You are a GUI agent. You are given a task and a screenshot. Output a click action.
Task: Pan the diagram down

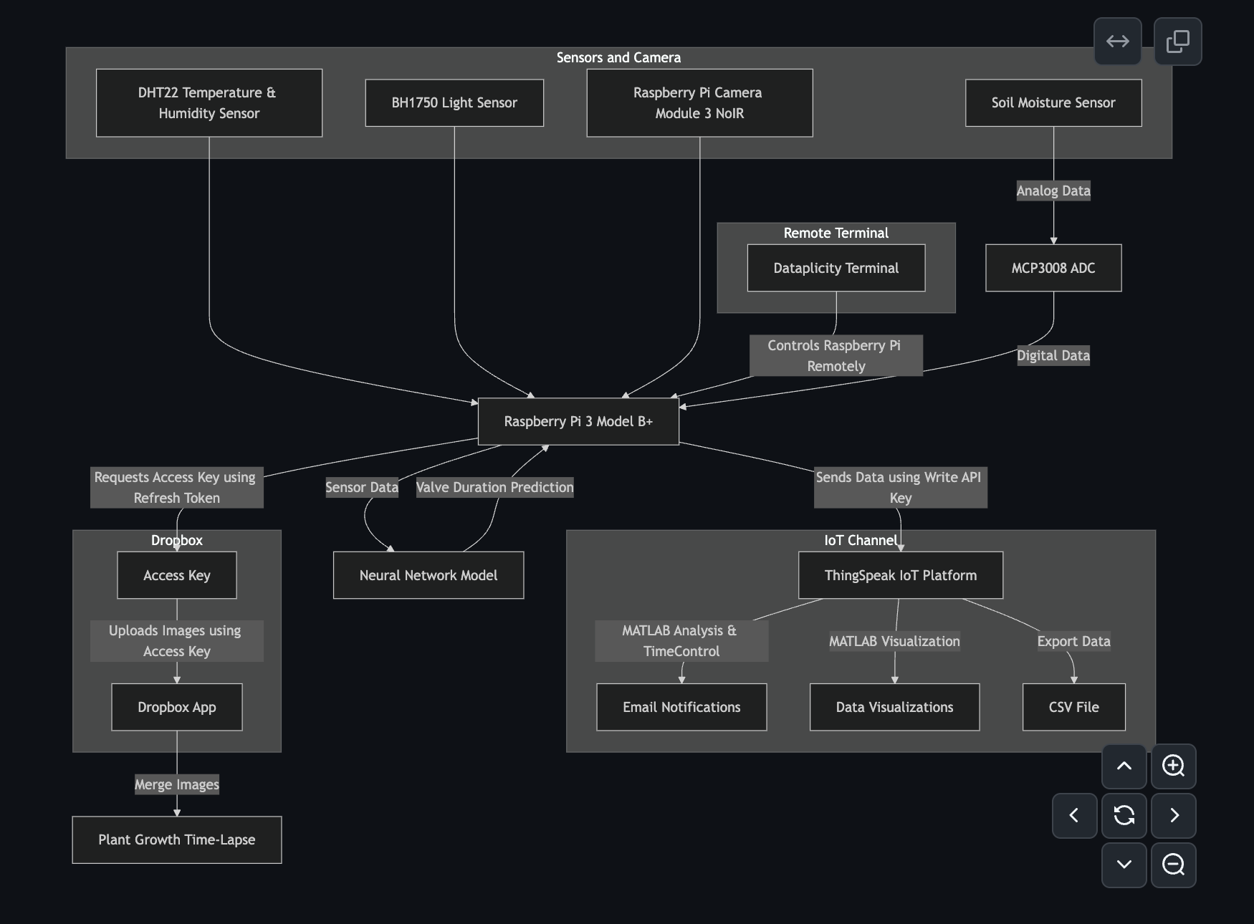click(x=1124, y=865)
